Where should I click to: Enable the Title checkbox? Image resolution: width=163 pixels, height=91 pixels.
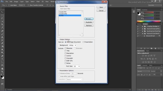[x=65, y=51]
